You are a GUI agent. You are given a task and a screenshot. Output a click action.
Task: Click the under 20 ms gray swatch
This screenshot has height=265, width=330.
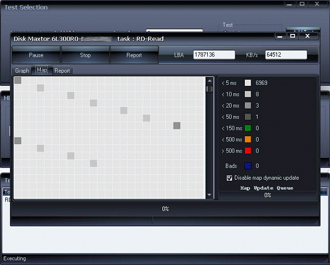(x=247, y=105)
